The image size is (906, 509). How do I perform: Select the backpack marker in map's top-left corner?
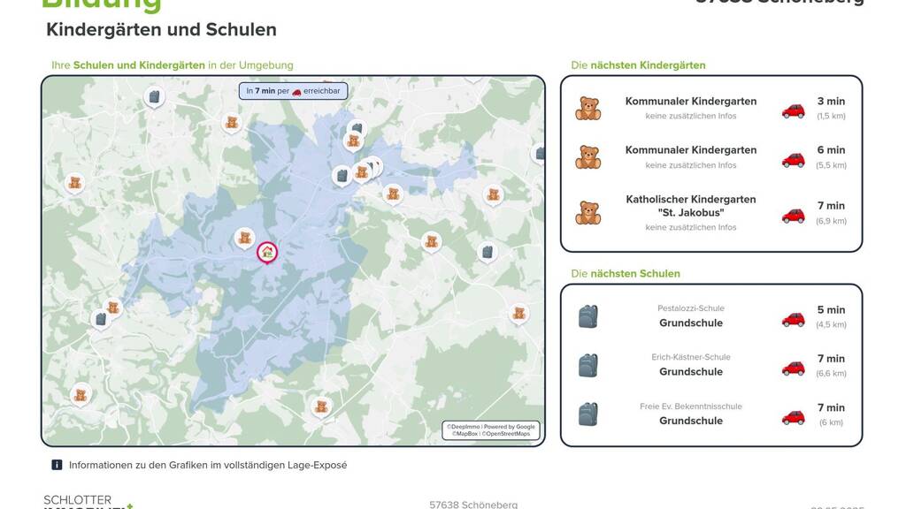[x=154, y=96]
